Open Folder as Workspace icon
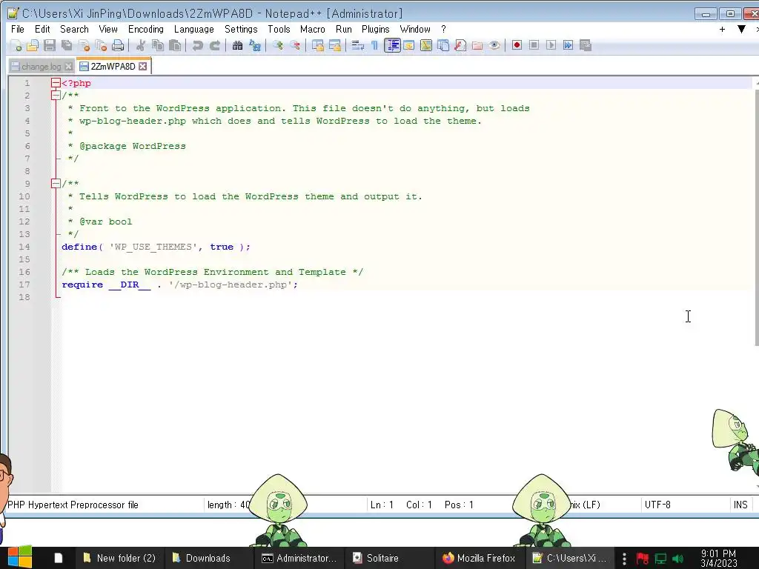This screenshot has width=759, height=569. pos(477,45)
